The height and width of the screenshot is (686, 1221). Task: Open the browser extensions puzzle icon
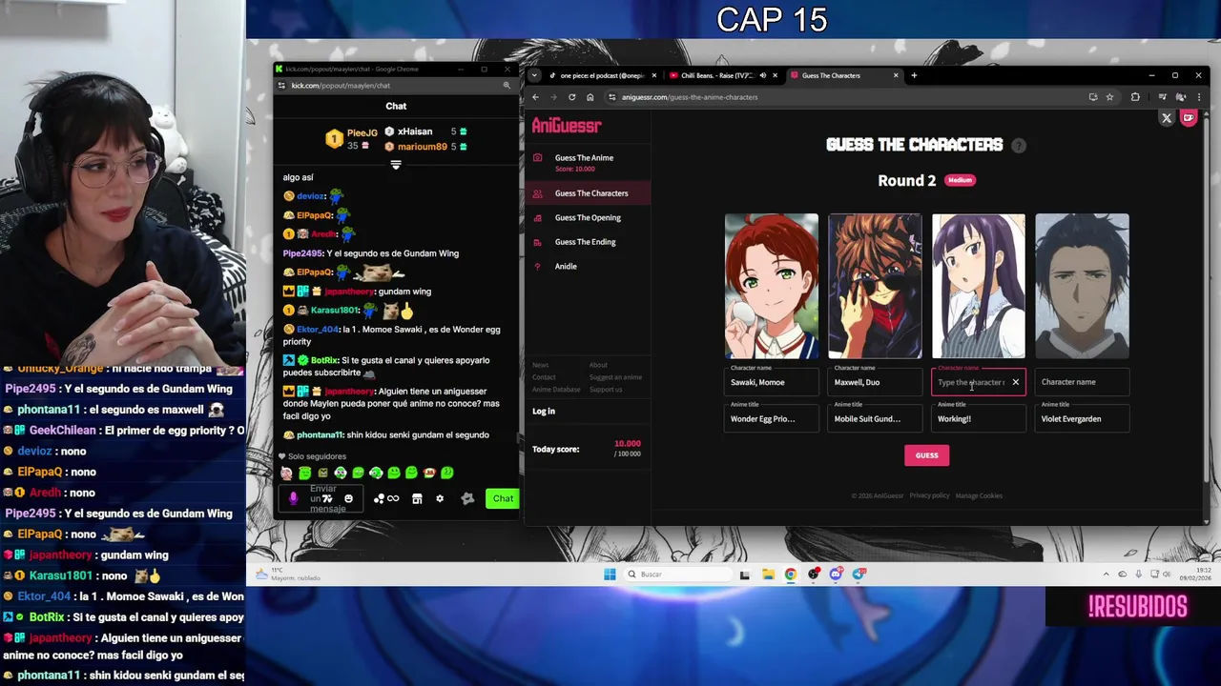click(1135, 97)
